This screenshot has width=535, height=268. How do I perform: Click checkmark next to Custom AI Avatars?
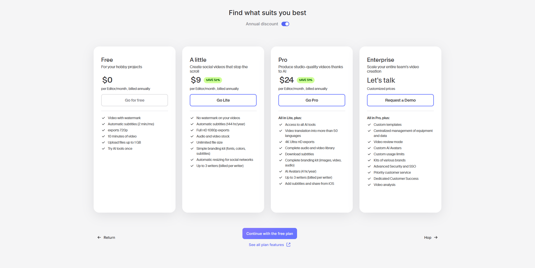coord(369,148)
